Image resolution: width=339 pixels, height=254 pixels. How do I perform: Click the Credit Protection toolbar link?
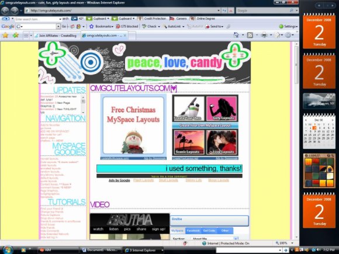[x=152, y=19]
